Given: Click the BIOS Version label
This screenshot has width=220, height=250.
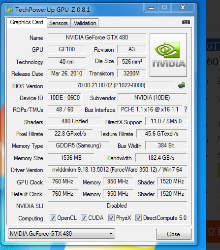Looking at the screenshot, I should 28,86.
